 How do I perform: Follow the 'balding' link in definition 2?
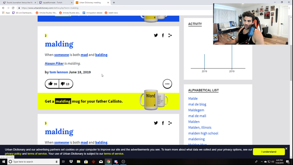coord(101,55)
